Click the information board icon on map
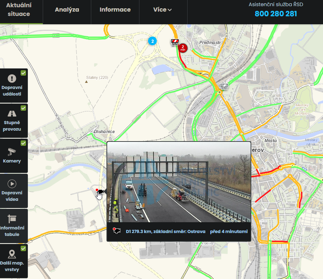Screen dimensions: 323x279 pyautogui.click(x=224, y=86)
